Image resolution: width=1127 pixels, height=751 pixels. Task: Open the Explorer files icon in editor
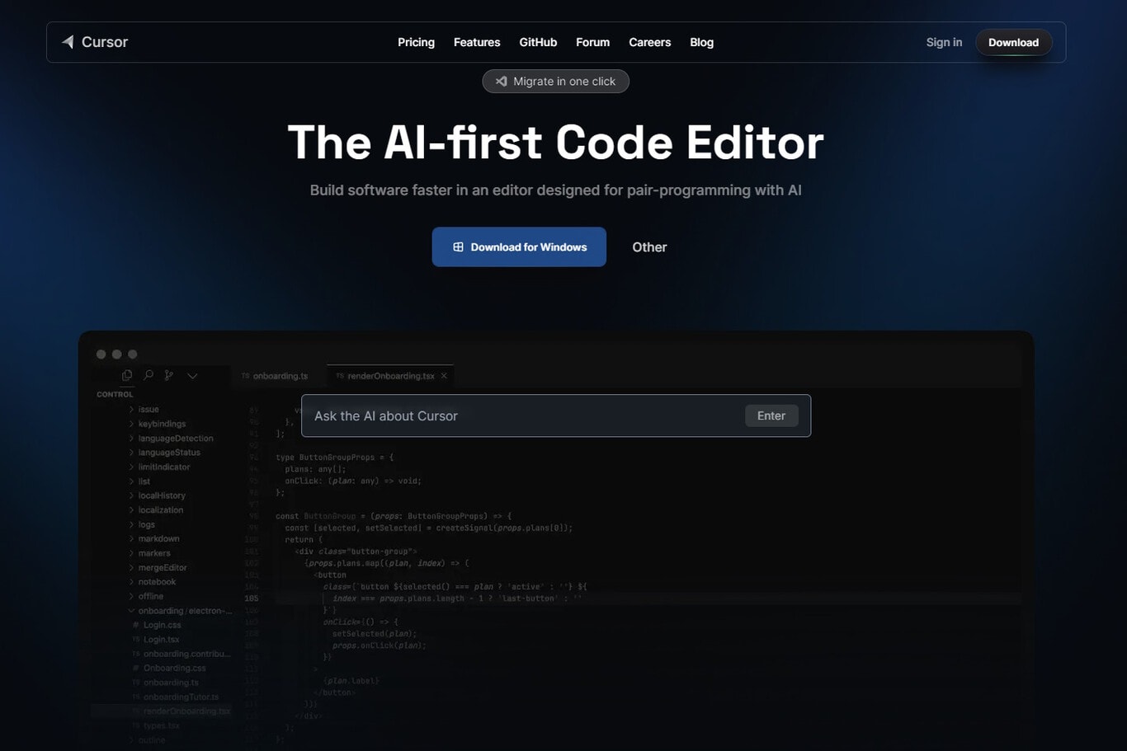tap(127, 375)
